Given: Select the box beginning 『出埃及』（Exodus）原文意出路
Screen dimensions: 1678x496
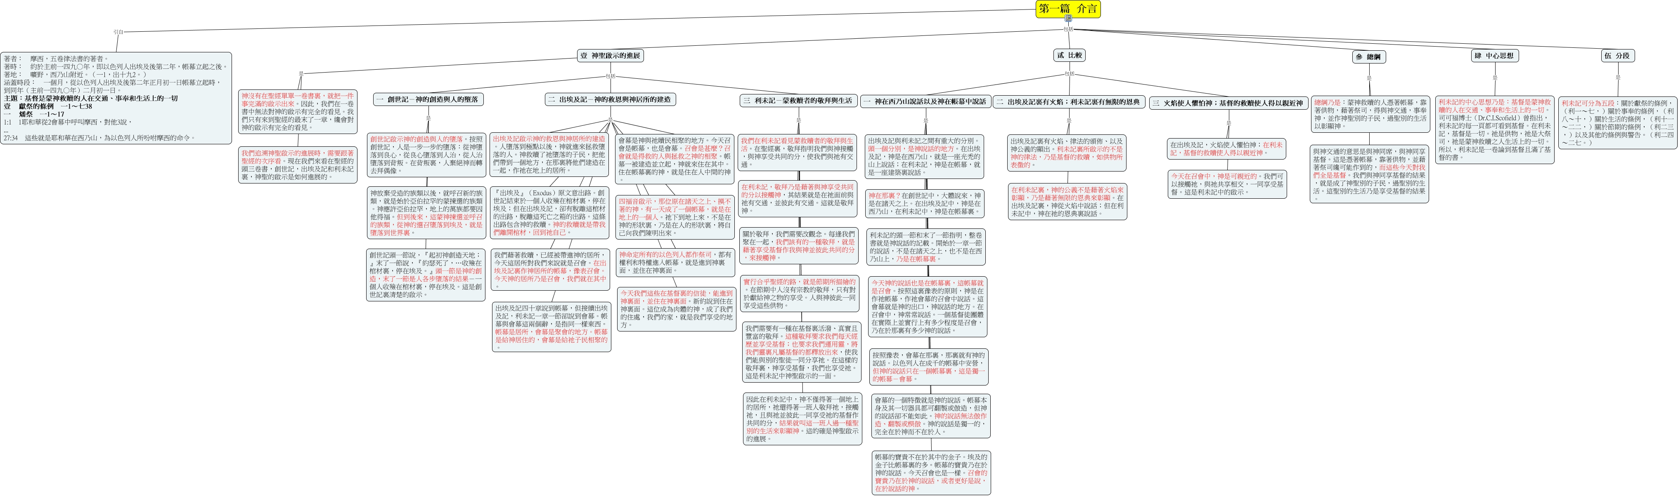Looking at the screenshot, I should [549, 213].
